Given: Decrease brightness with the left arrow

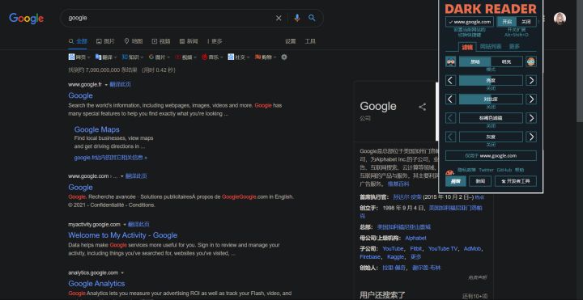Looking at the screenshot, I should [451, 80].
